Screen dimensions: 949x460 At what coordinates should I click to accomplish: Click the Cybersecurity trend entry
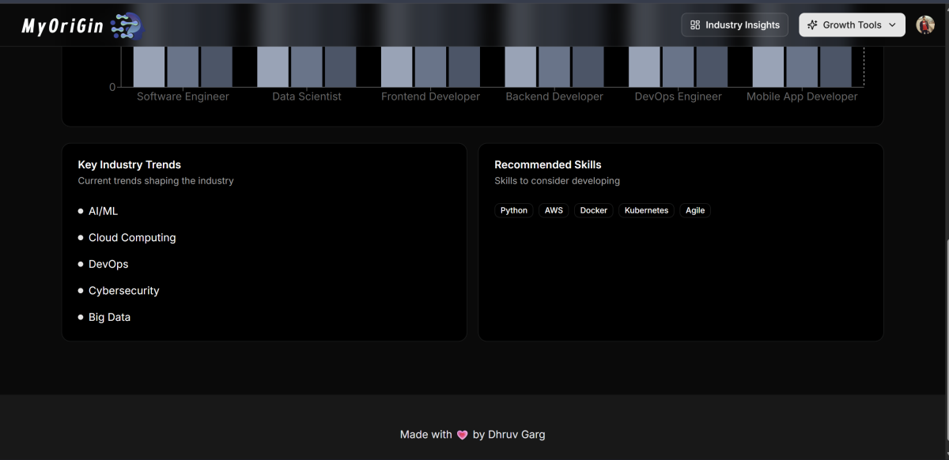[x=123, y=291]
